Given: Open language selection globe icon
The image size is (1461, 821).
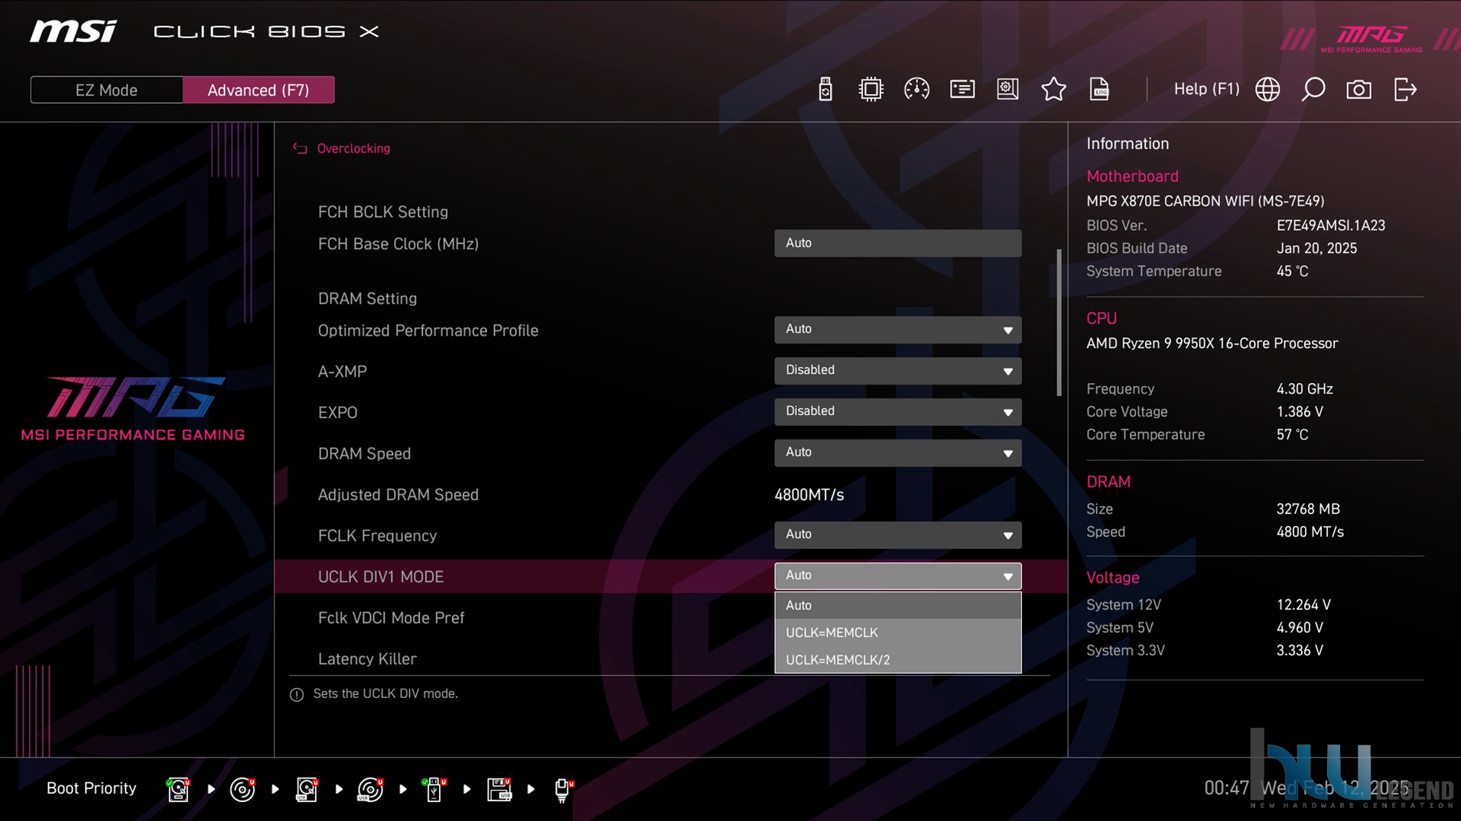Looking at the screenshot, I should point(1267,89).
